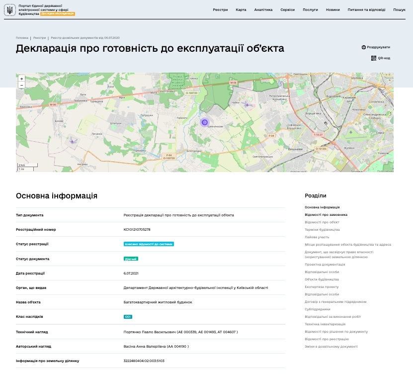Image resolution: width=413 pixels, height=376 pixels.
Task: Click registration date 6.07.2021
Action: coord(131,274)
